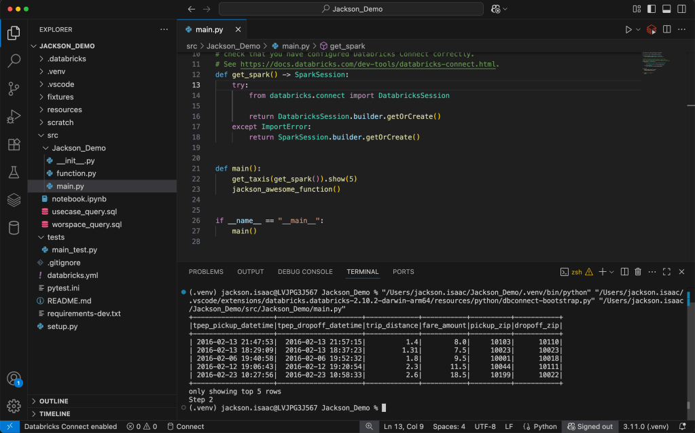The image size is (695, 433).
Task: Run the current file on Databricks as workflow
Action: pyautogui.click(x=650, y=29)
